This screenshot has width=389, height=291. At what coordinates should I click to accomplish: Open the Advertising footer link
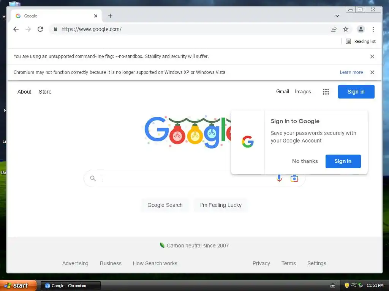coord(75,263)
